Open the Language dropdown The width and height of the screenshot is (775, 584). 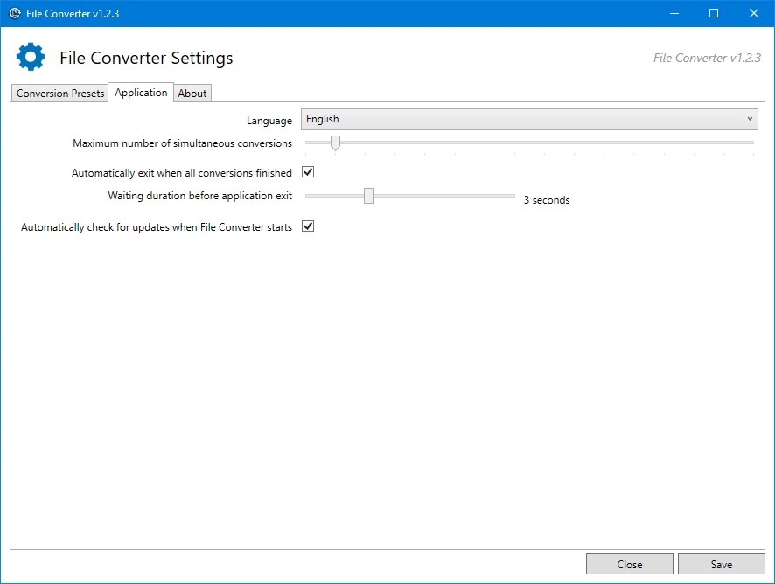(x=528, y=119)
